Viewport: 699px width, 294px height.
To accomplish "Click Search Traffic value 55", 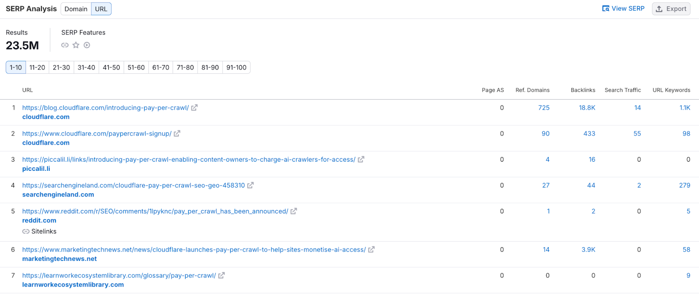I will (x=637, y=134).
